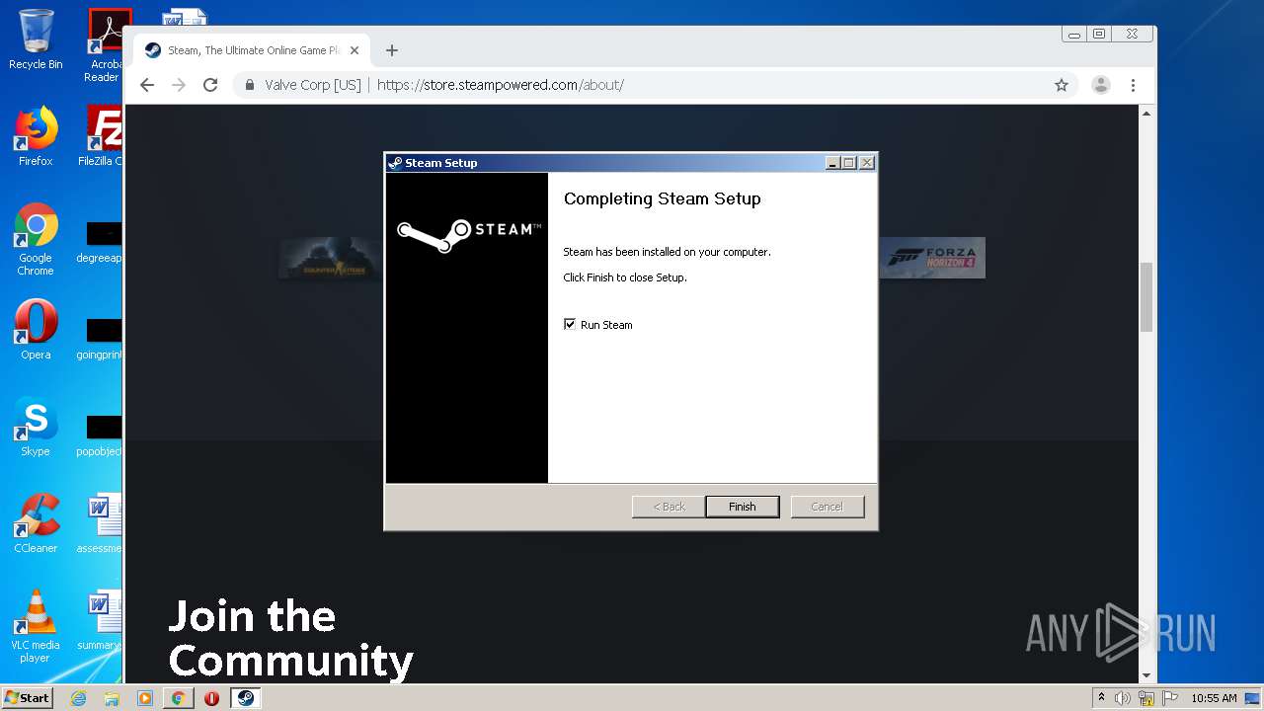Image resolution: width=1264 pixels, height=711 pixels.
Task: Click Finish to close Steam Setup
Action: pyautogui.click(x=742, y=507)
